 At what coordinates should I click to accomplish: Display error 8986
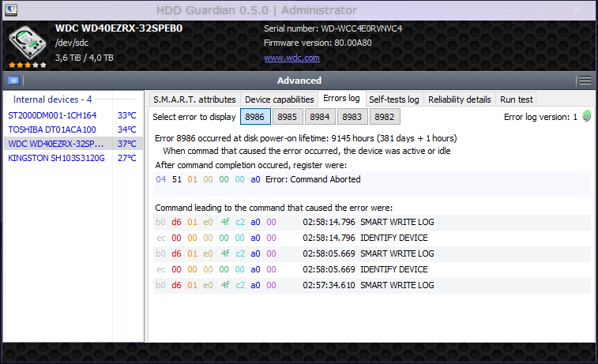click(x=255, y=117)
